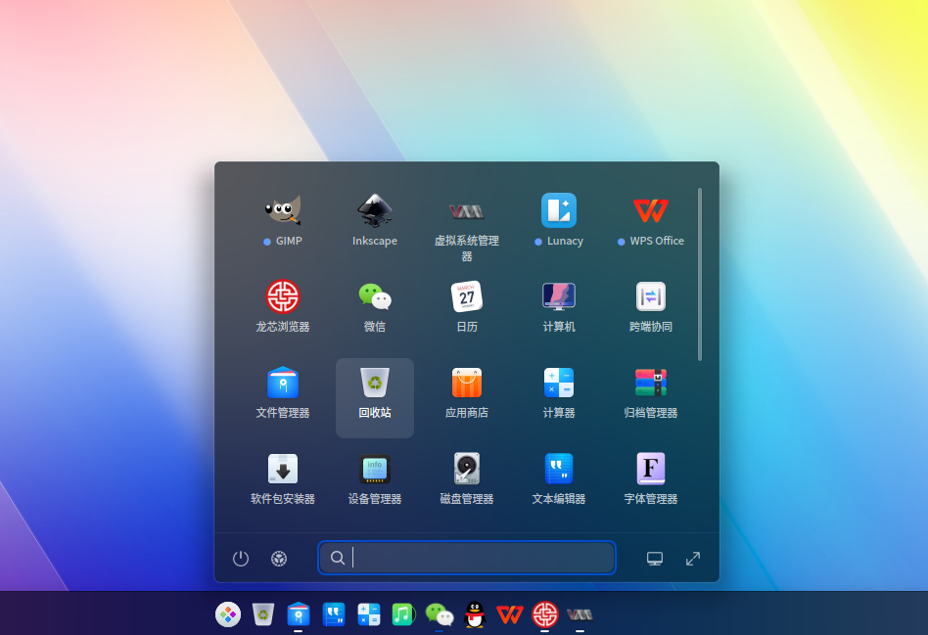Viewport: 928px width, 635px height.
Task: Open the music player in dock
Action: (403, 614)
